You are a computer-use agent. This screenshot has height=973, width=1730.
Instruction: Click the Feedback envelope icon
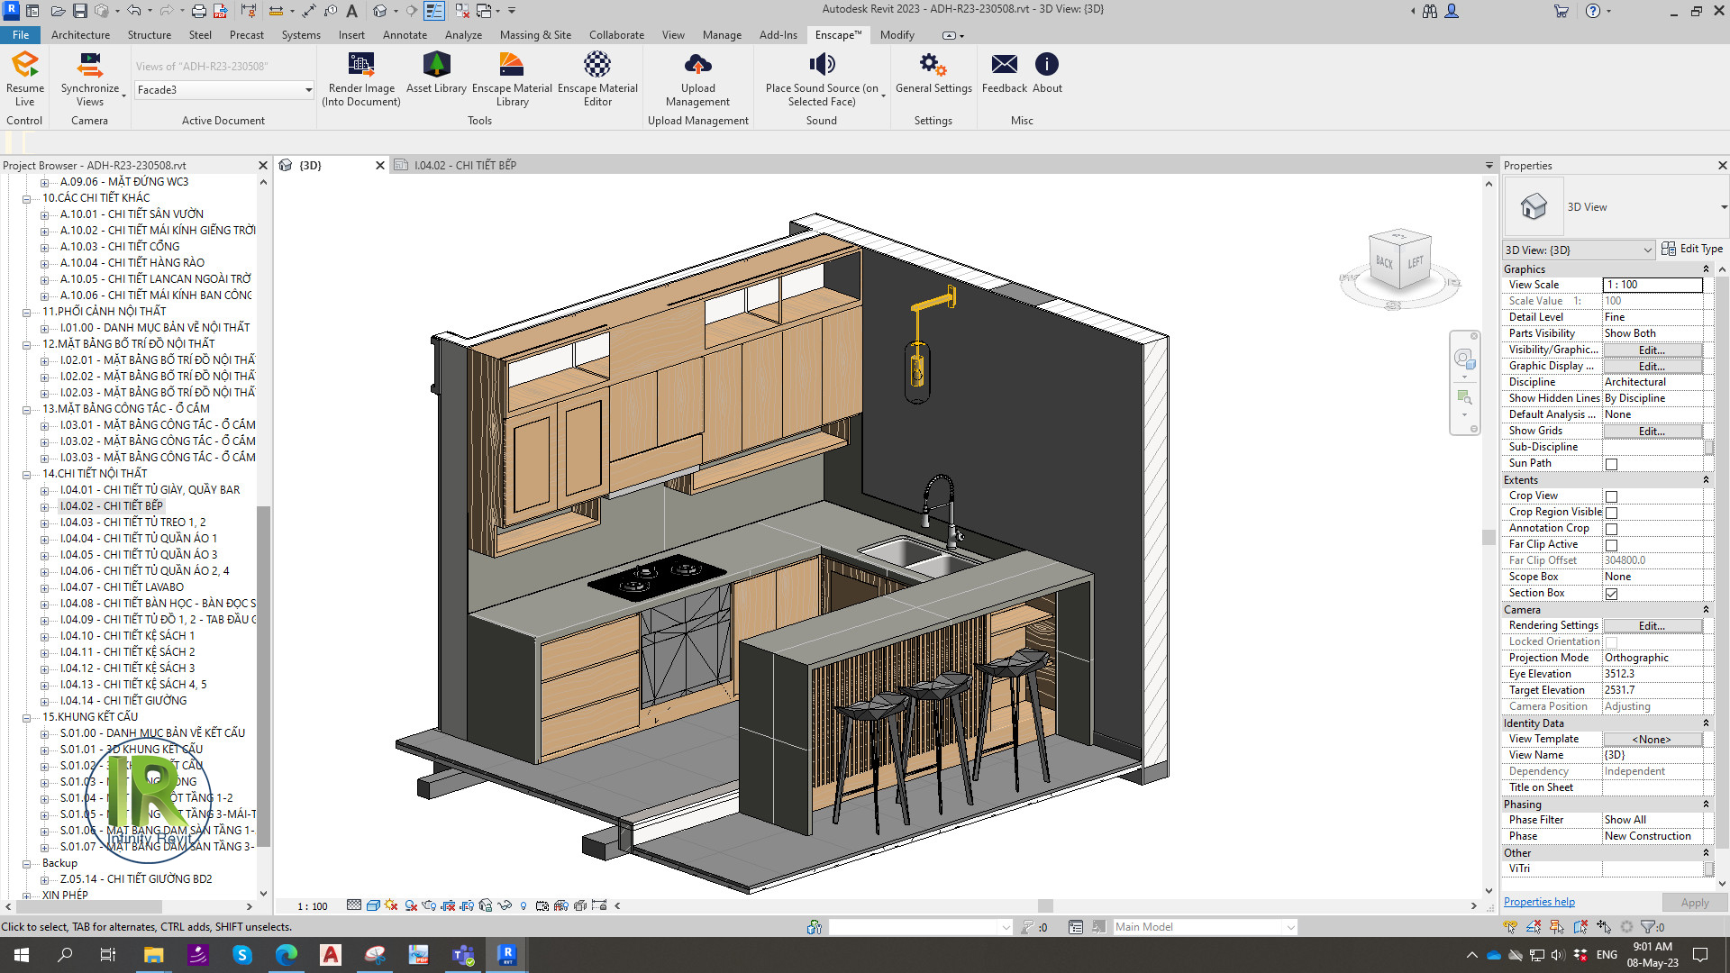(1004, 65)
